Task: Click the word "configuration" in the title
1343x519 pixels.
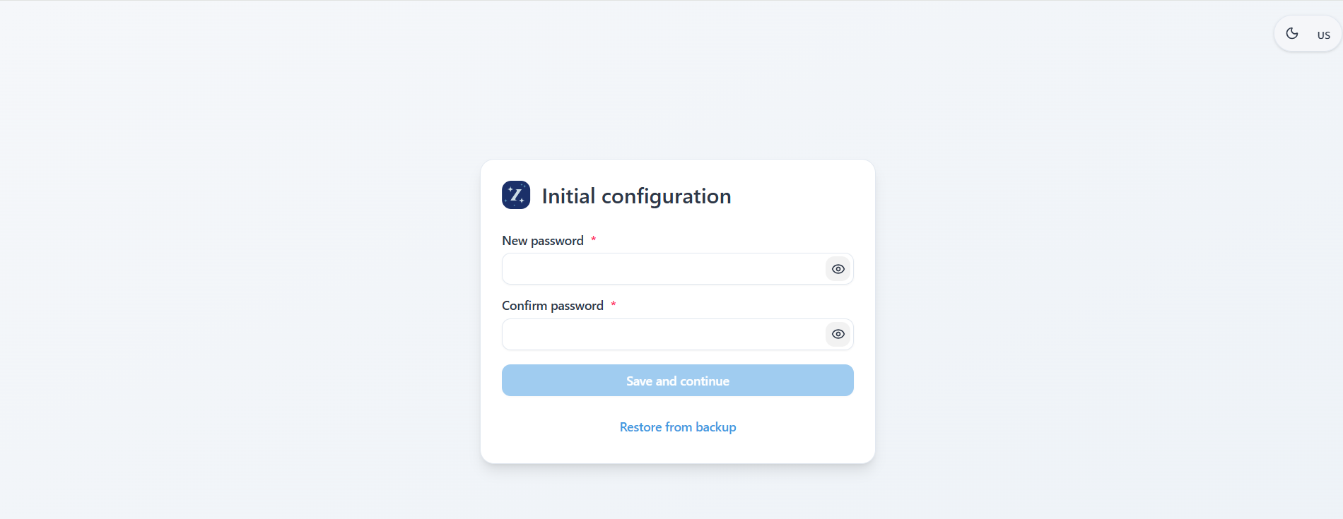Action: (x=666, y=196)
